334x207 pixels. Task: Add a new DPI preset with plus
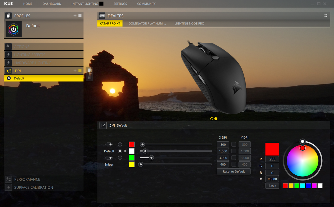[75, 71]
